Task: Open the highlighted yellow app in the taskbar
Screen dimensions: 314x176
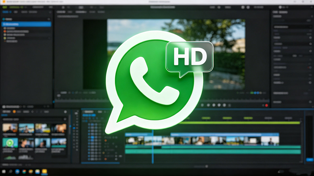Action: point(44,172)
